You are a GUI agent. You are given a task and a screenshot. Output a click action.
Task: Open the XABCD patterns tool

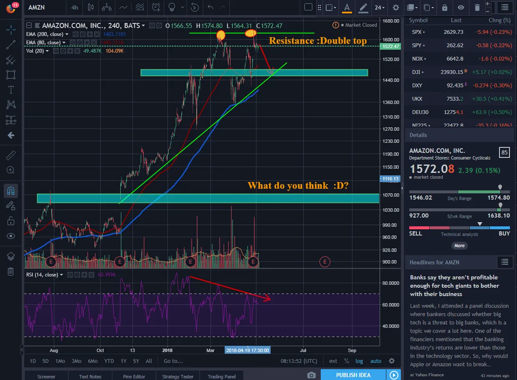(11, 105)
